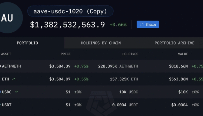Click the aave-usdc-1020 (Copy) name label

(70, 12)
